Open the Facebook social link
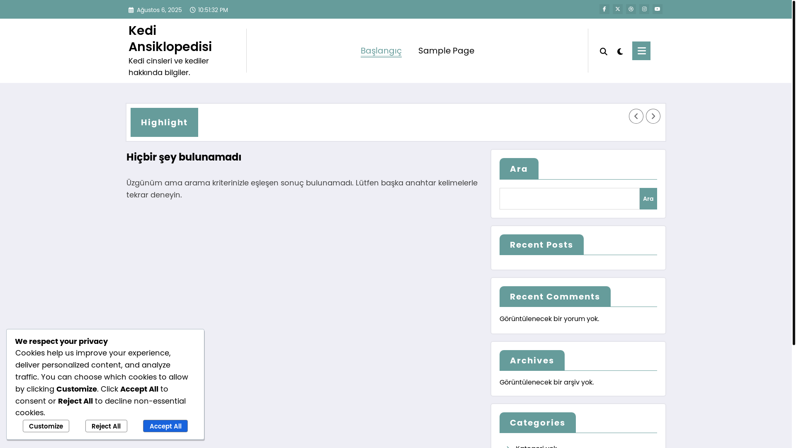Viewport: 796px width, 448px height. [x=604, y=9]
